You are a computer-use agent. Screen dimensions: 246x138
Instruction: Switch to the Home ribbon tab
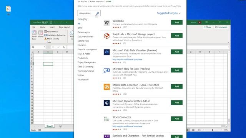pos(43,27)
